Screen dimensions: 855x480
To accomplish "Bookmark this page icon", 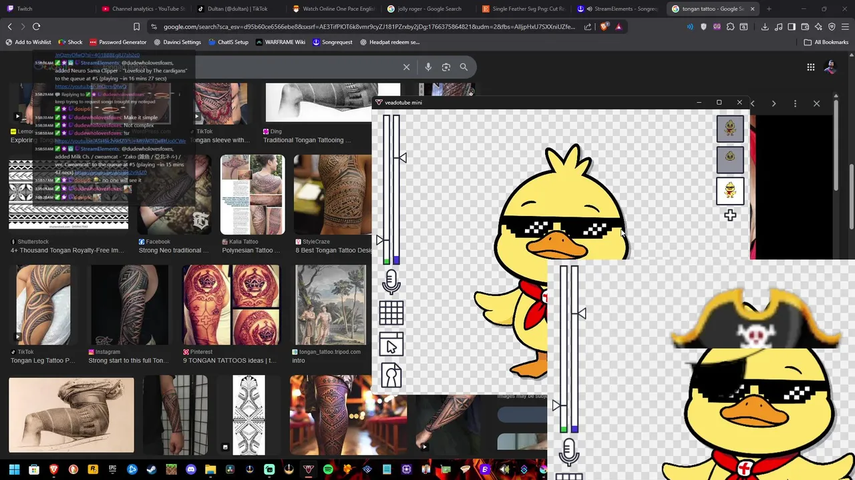I will [x=136, y=27].
